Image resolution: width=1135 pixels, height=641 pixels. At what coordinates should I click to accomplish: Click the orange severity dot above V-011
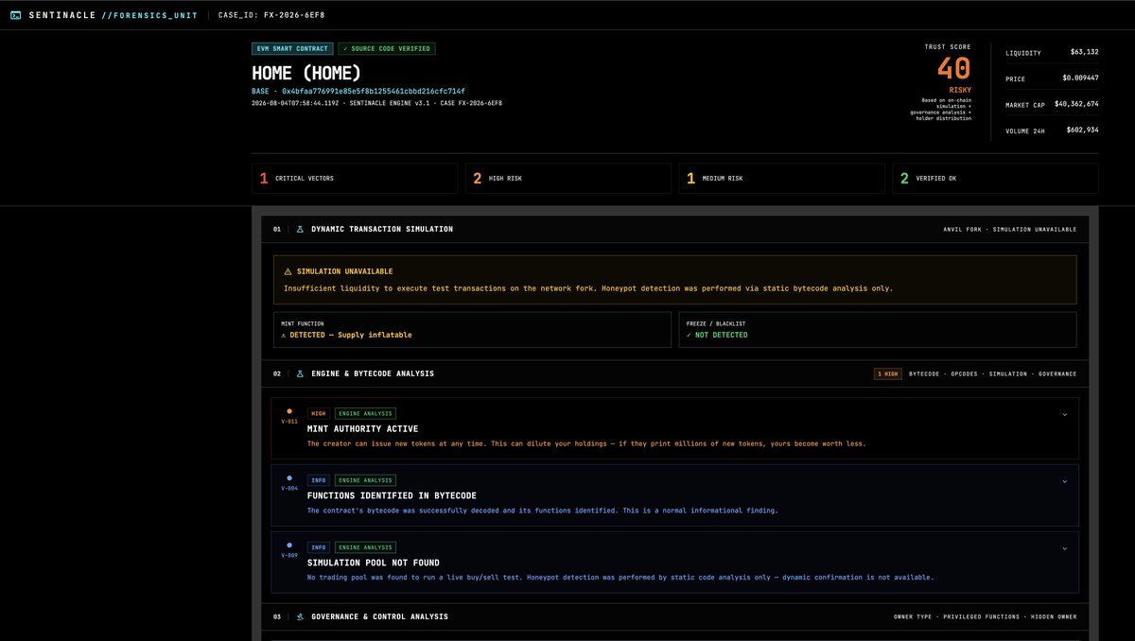click(289, 411)
